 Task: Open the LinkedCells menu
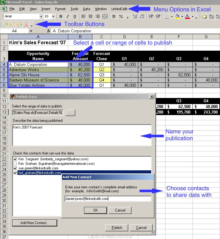(119, 9)
